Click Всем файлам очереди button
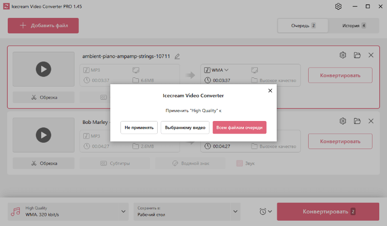Screen dimensions: 387x226 pos(239,128)
